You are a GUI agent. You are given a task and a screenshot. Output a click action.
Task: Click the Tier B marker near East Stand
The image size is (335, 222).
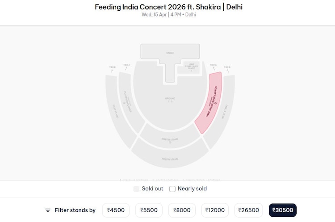click(x=113, y=68)
